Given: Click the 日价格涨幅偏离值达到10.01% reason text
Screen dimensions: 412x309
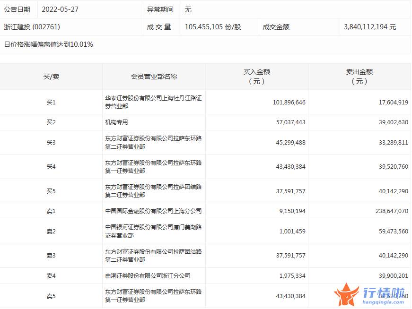Looking at the screenshot, I should pyautogui.click(x=49, y=45).
